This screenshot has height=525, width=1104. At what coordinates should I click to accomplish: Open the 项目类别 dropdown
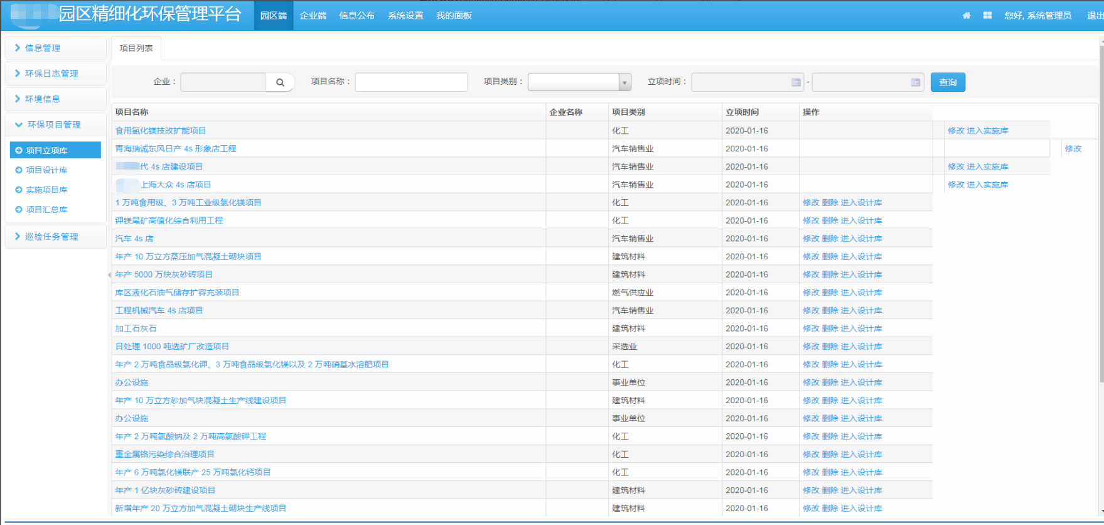(624, 82)
